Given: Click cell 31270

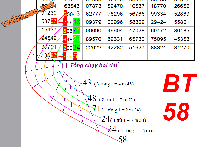Looking at the screenshot, I should pyautogui.click(x=181, y=48).
